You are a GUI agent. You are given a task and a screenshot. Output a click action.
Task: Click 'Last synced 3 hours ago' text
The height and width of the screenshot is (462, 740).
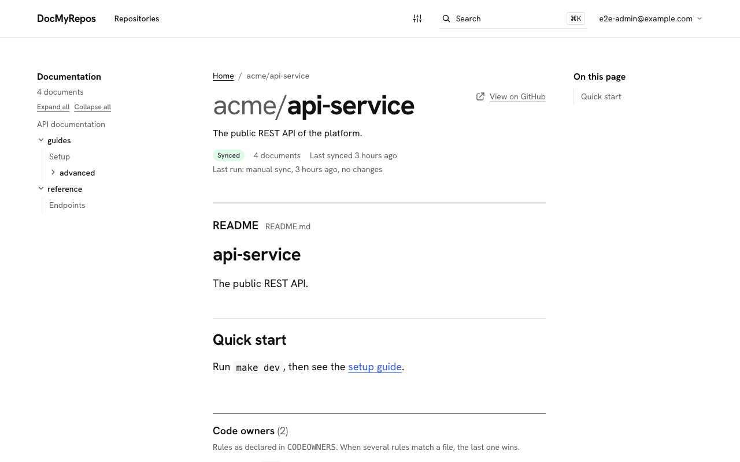(353, 155)
